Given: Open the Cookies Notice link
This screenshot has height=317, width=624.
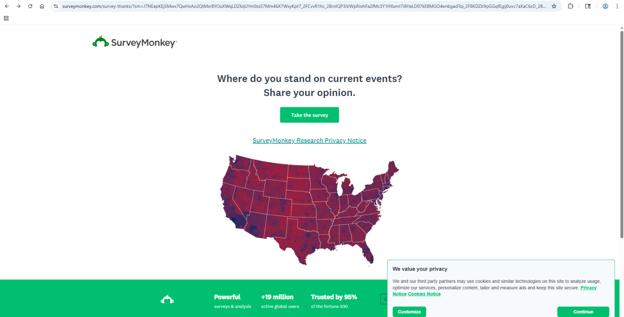Looking at the screenshot, I should [x=424, y=294].
